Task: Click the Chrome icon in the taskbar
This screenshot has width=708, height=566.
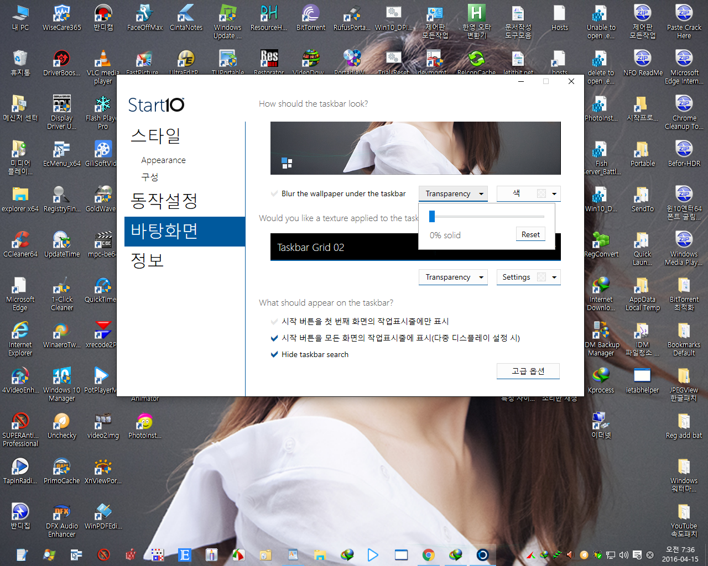Action: (x=428, y=555)
